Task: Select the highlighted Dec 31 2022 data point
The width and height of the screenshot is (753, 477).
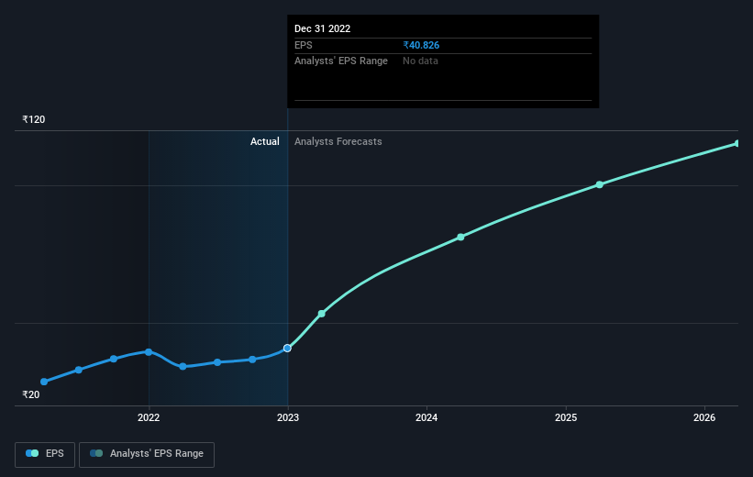Action: pos(287,348)
